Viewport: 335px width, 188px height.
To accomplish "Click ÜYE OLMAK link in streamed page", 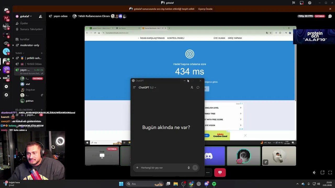I will point(219,38).
